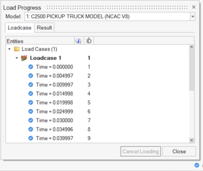203x171 pixels.
Task: Click the Load Cases folder icon
Action: pos(17,49)
